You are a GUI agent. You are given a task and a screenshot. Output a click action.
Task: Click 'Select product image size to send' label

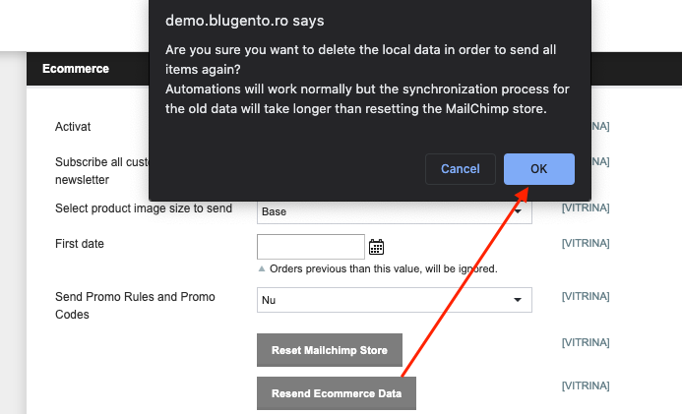pyautogui.click(x=144, y=208)
